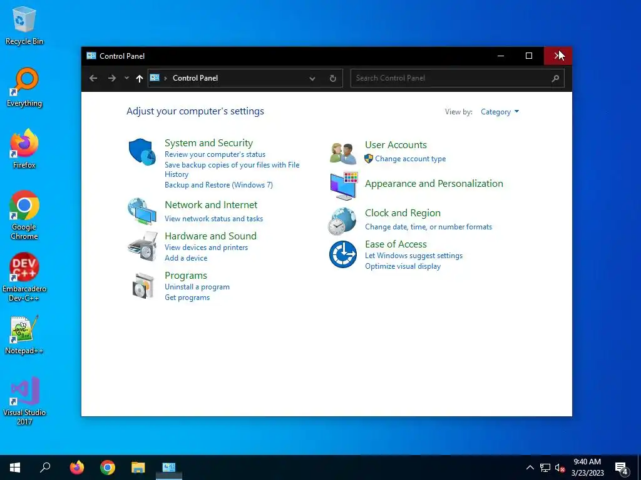Select the Notepad++ desktop shortcut
This screenshot has height=480, width=641.
click(24, 335)
